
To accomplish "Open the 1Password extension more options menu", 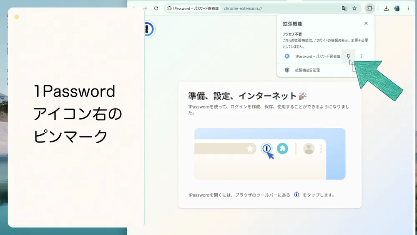I will pos(362,56).
